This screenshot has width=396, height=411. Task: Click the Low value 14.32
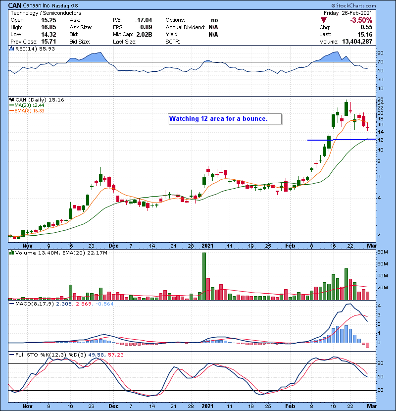point(49,34)
